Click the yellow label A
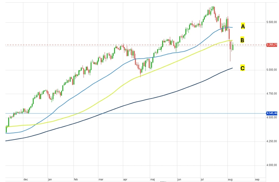279x182 pixels. (x=243, y=26)
